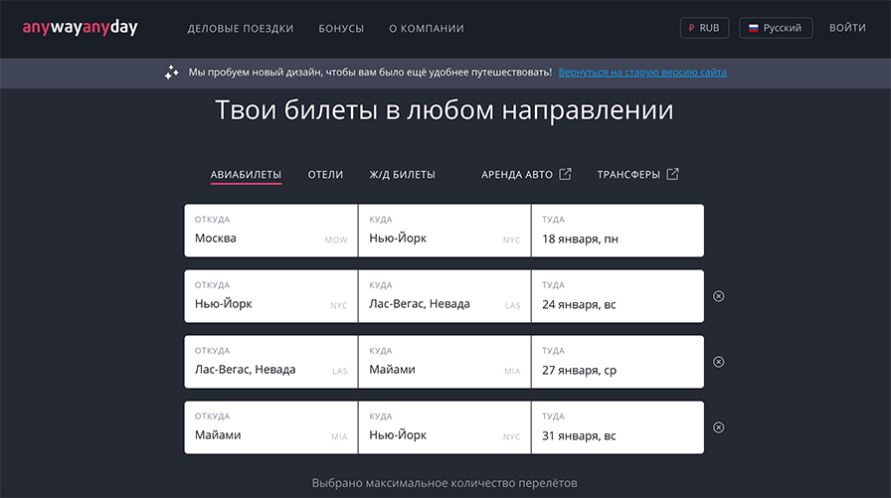The width and height of the screenshot is (891, 498).
Task: Open the RUB currency selector
Action: click(x=704, y=28)
